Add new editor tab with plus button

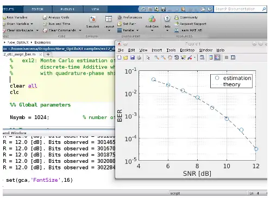click(x=48, y=54)
